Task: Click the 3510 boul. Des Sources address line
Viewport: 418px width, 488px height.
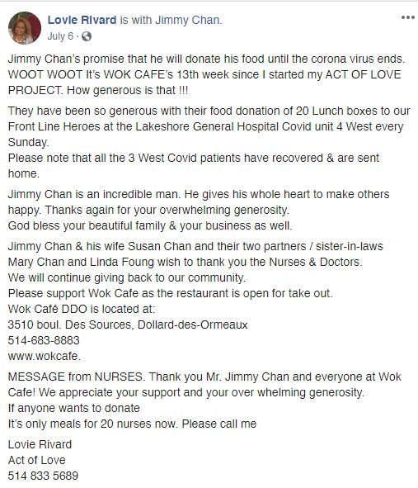Action: tap(128, 325)
